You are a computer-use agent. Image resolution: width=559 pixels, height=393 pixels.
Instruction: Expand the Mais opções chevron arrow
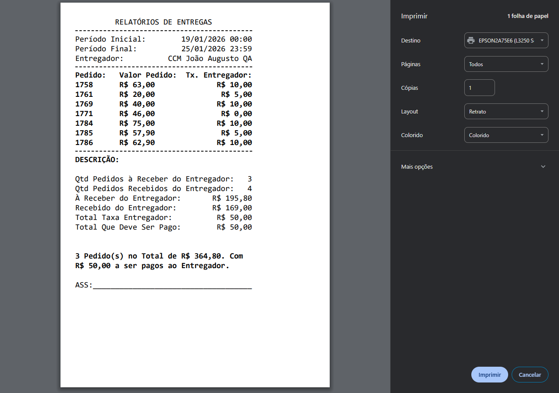(x=543, y=166)
